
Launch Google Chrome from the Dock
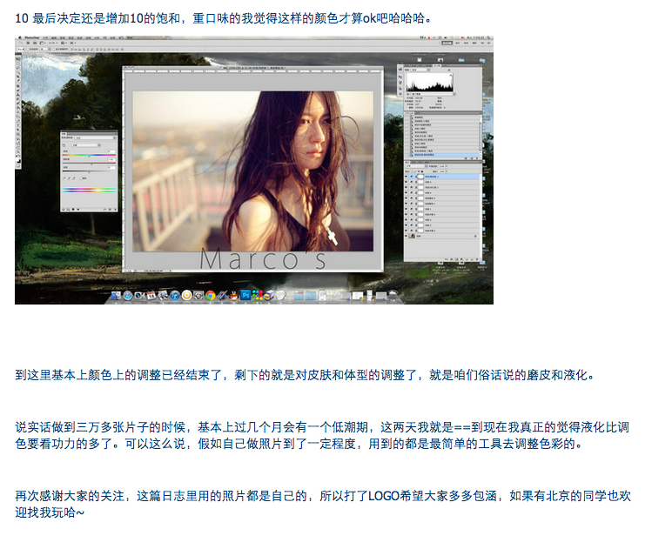[210, 296]
